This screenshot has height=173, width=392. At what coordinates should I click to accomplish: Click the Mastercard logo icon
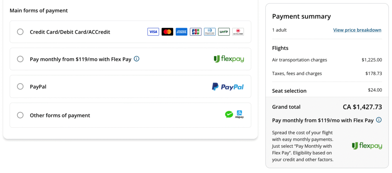(x=167, y=32)
